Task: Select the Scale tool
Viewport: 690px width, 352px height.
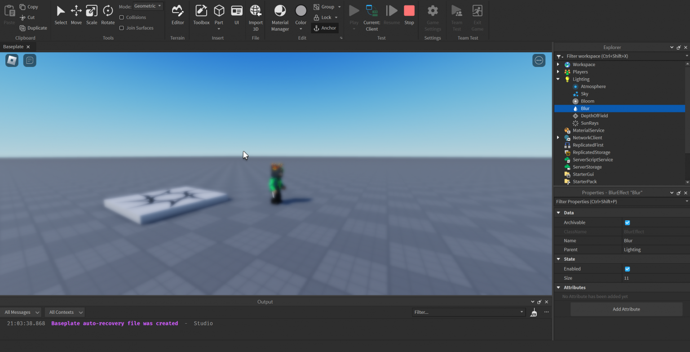Action: coord(92,15)
